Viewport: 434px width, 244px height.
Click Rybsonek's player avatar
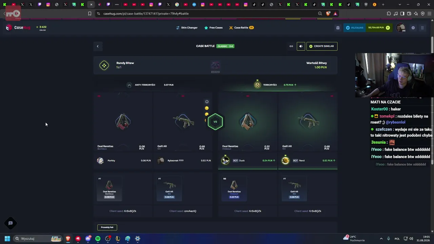(x=161, y=161)
